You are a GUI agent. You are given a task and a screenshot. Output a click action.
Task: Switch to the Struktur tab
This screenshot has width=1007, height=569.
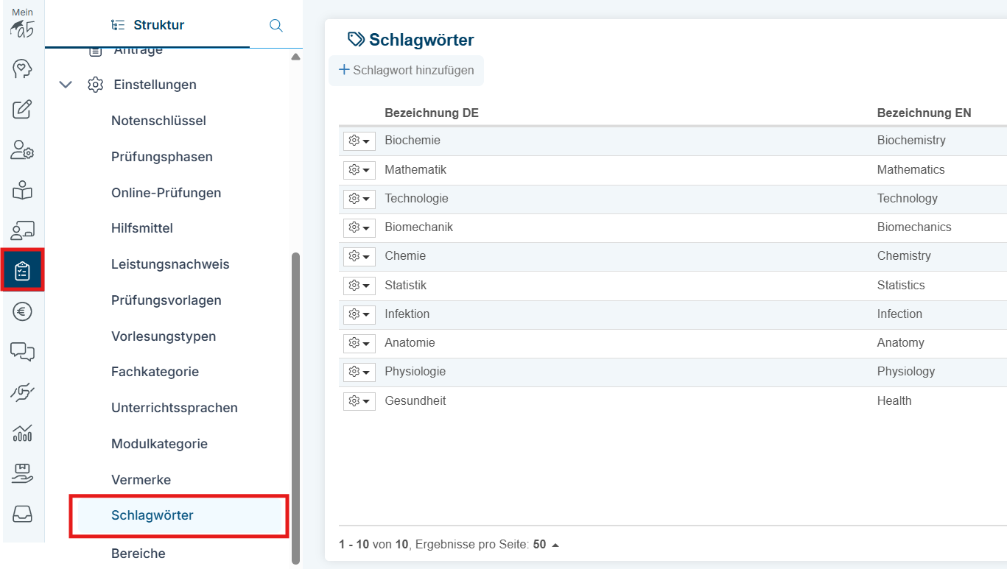coord(147,25)
